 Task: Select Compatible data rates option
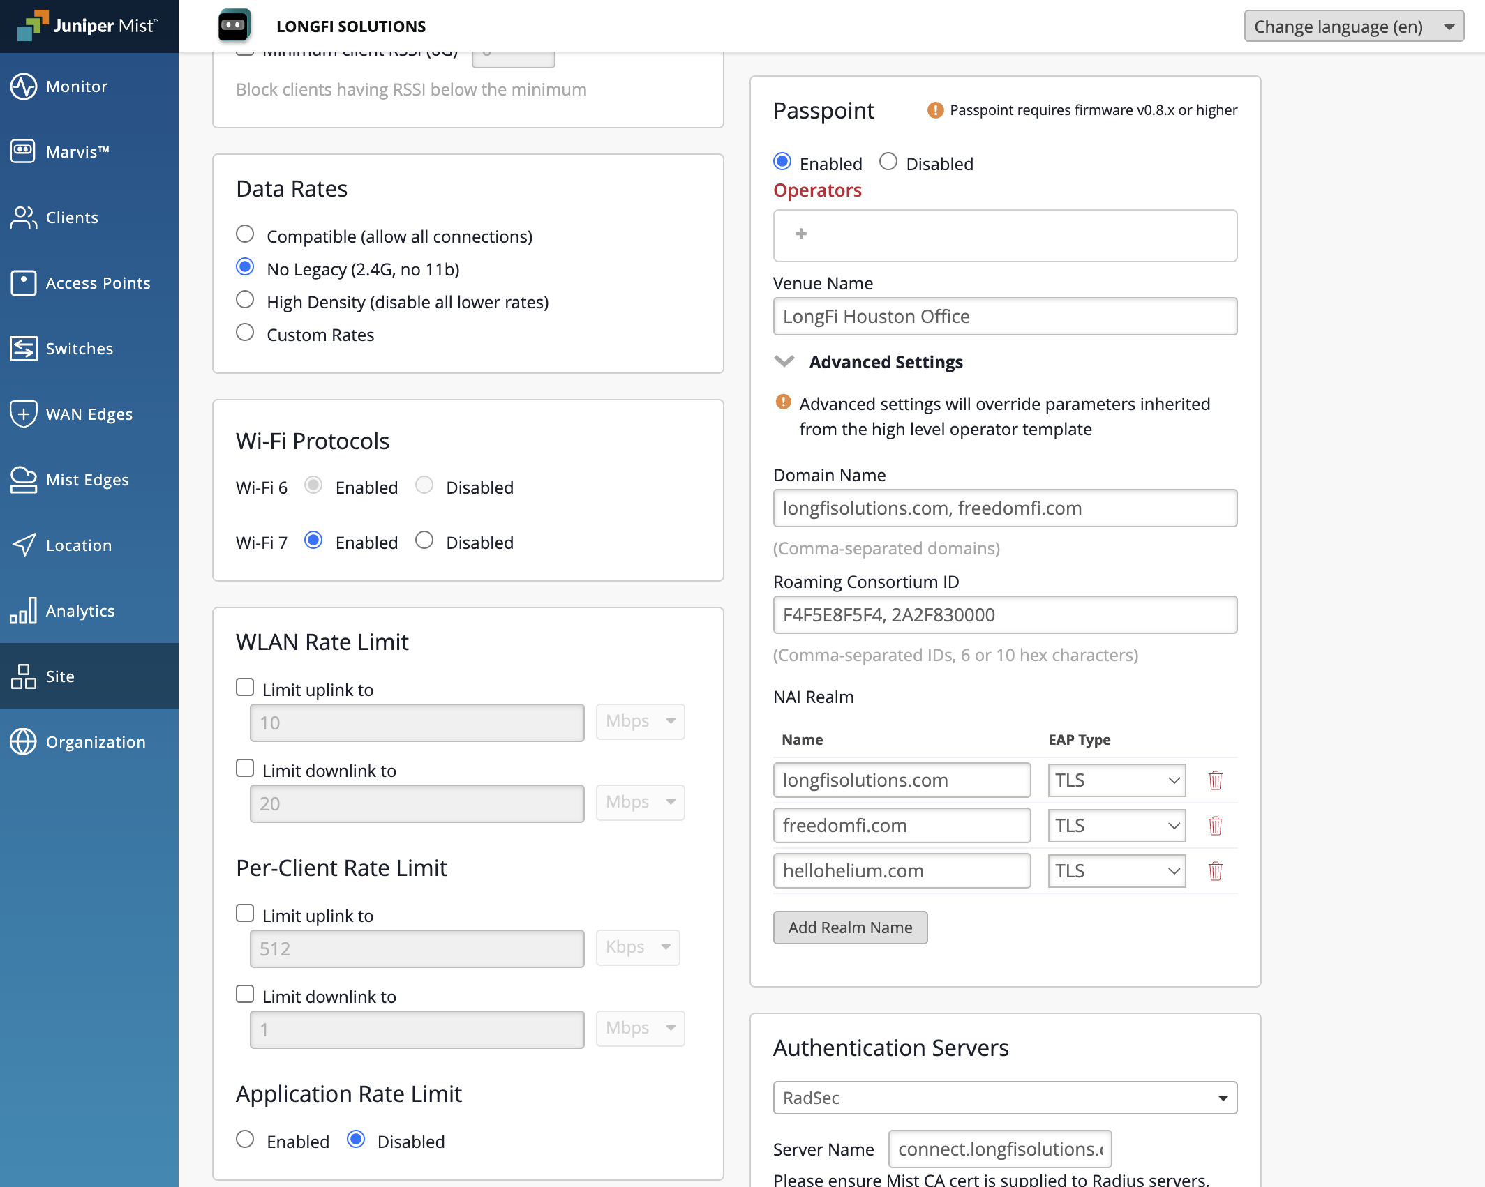point(245,234)
